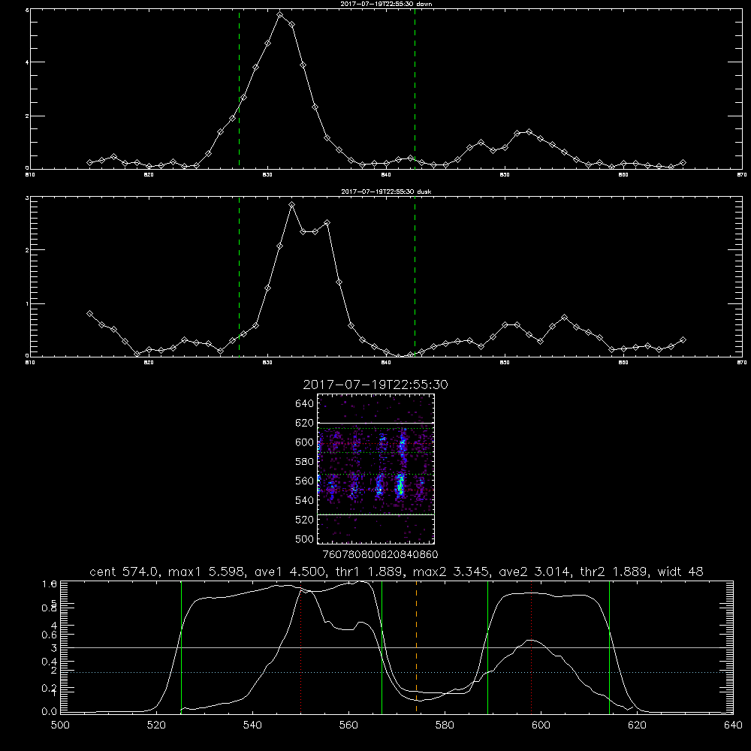This screenshot has height=751, width=751.
Task: Click the dusk plot title '2017-07-19T22:55:30 dusk'
Action: [x=386, y=192]
